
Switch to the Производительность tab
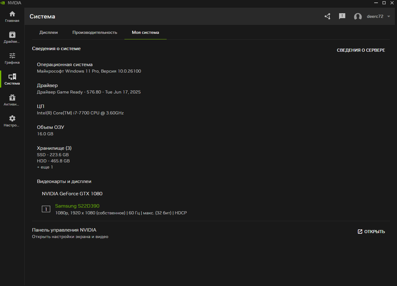pos(95,32)
